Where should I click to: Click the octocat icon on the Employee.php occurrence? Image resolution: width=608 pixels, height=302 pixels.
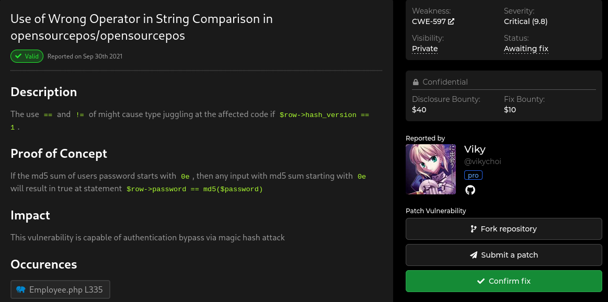[x=21, y=289]
